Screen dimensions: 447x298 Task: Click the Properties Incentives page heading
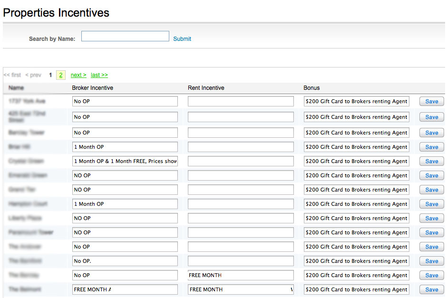click(x=56, y=13)
